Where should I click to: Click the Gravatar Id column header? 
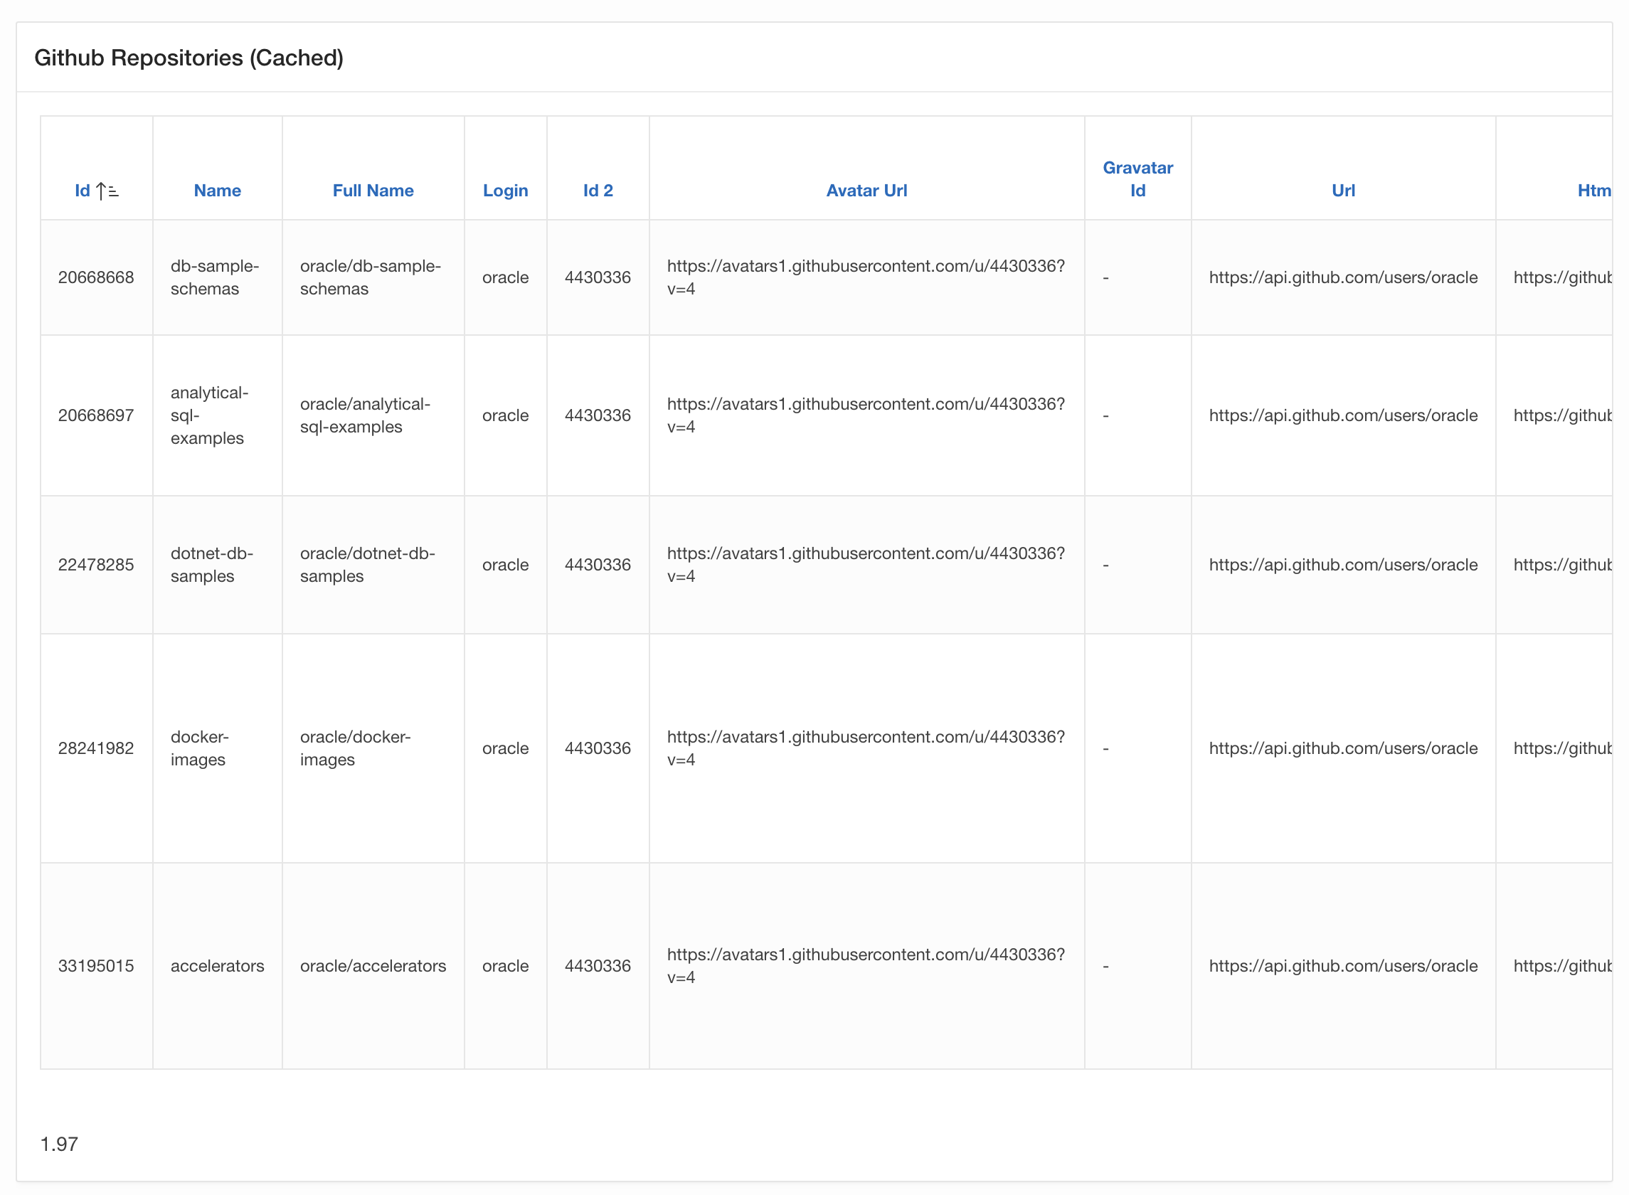(x=1137, y=179)
